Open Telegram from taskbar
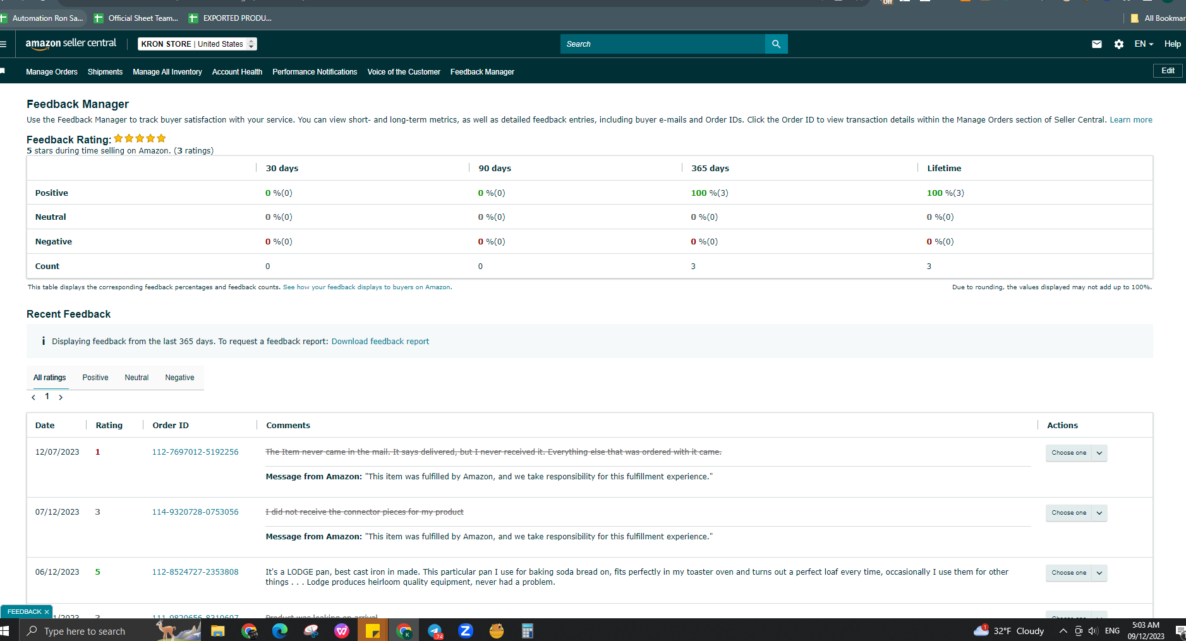Viewport: 1186px width, 641px height. (435, 631)
